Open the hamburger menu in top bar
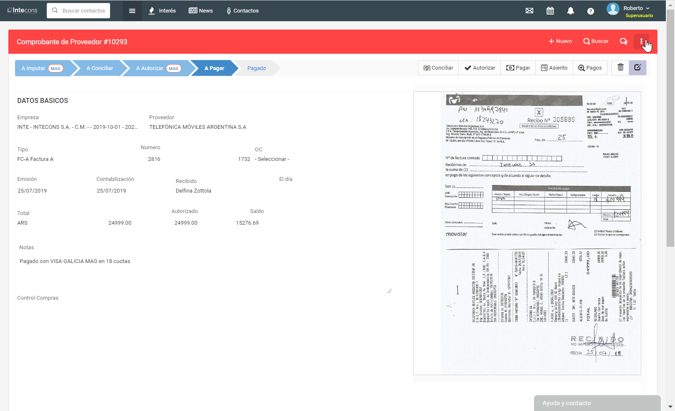This screenshot has height=411, width=675. coord(132,11)
